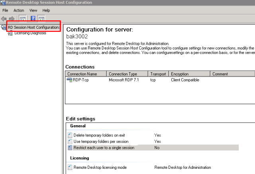255x174 pixels.
Task: Click the Licensing Diagnosis tree icon
Action: point(10,33)
